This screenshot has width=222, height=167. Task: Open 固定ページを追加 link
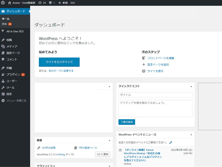[158, 65]
